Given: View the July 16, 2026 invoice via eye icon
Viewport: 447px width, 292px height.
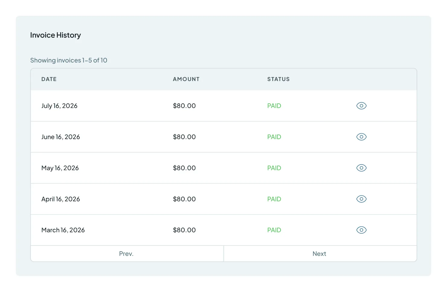Looking at the screenshot, I should pos(361,106).
